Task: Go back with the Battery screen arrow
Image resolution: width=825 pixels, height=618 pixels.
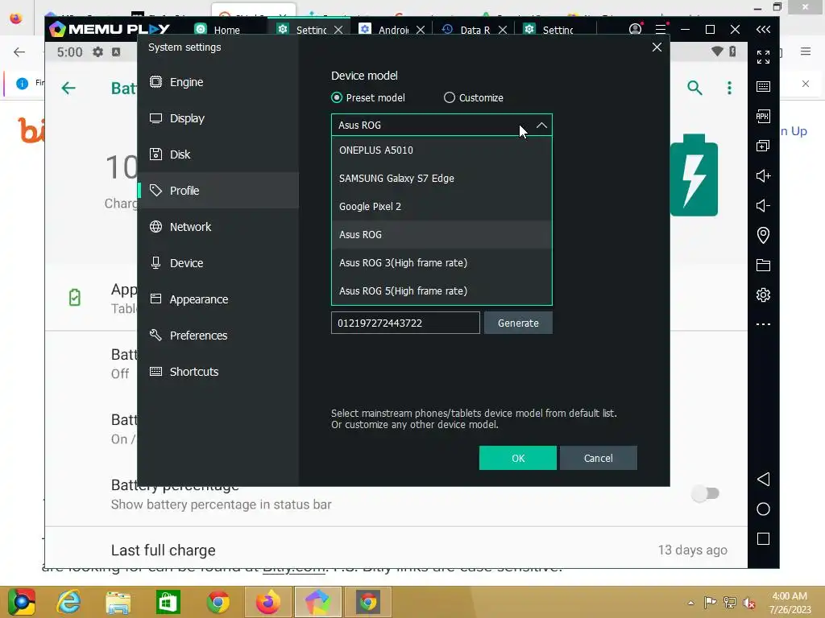Action: click(68, 88)
